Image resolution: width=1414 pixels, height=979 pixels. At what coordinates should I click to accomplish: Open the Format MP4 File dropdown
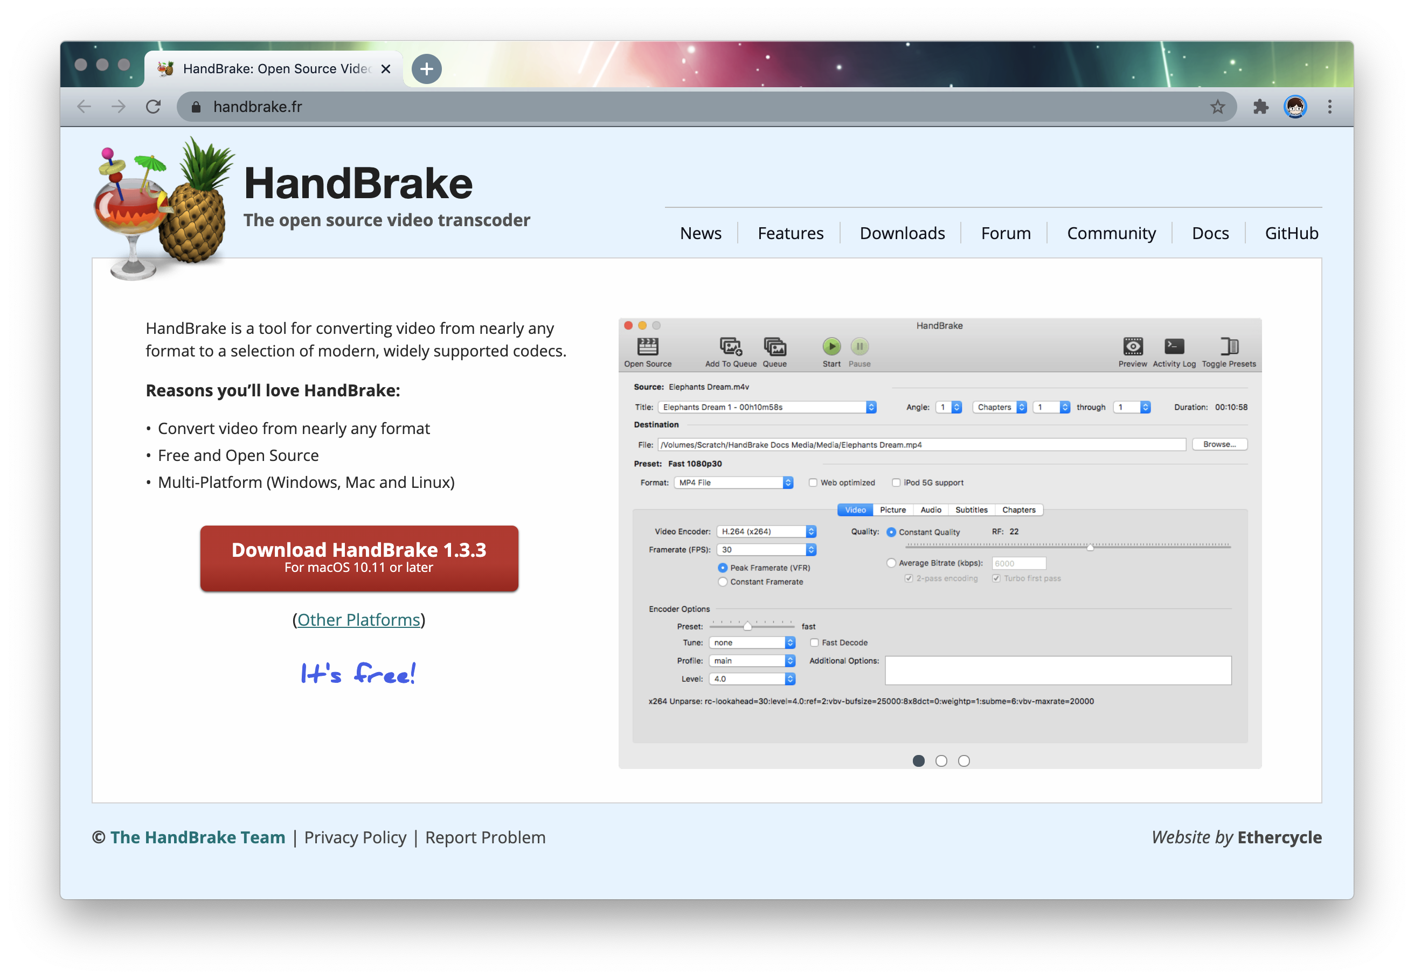click(x=733, y=482)
